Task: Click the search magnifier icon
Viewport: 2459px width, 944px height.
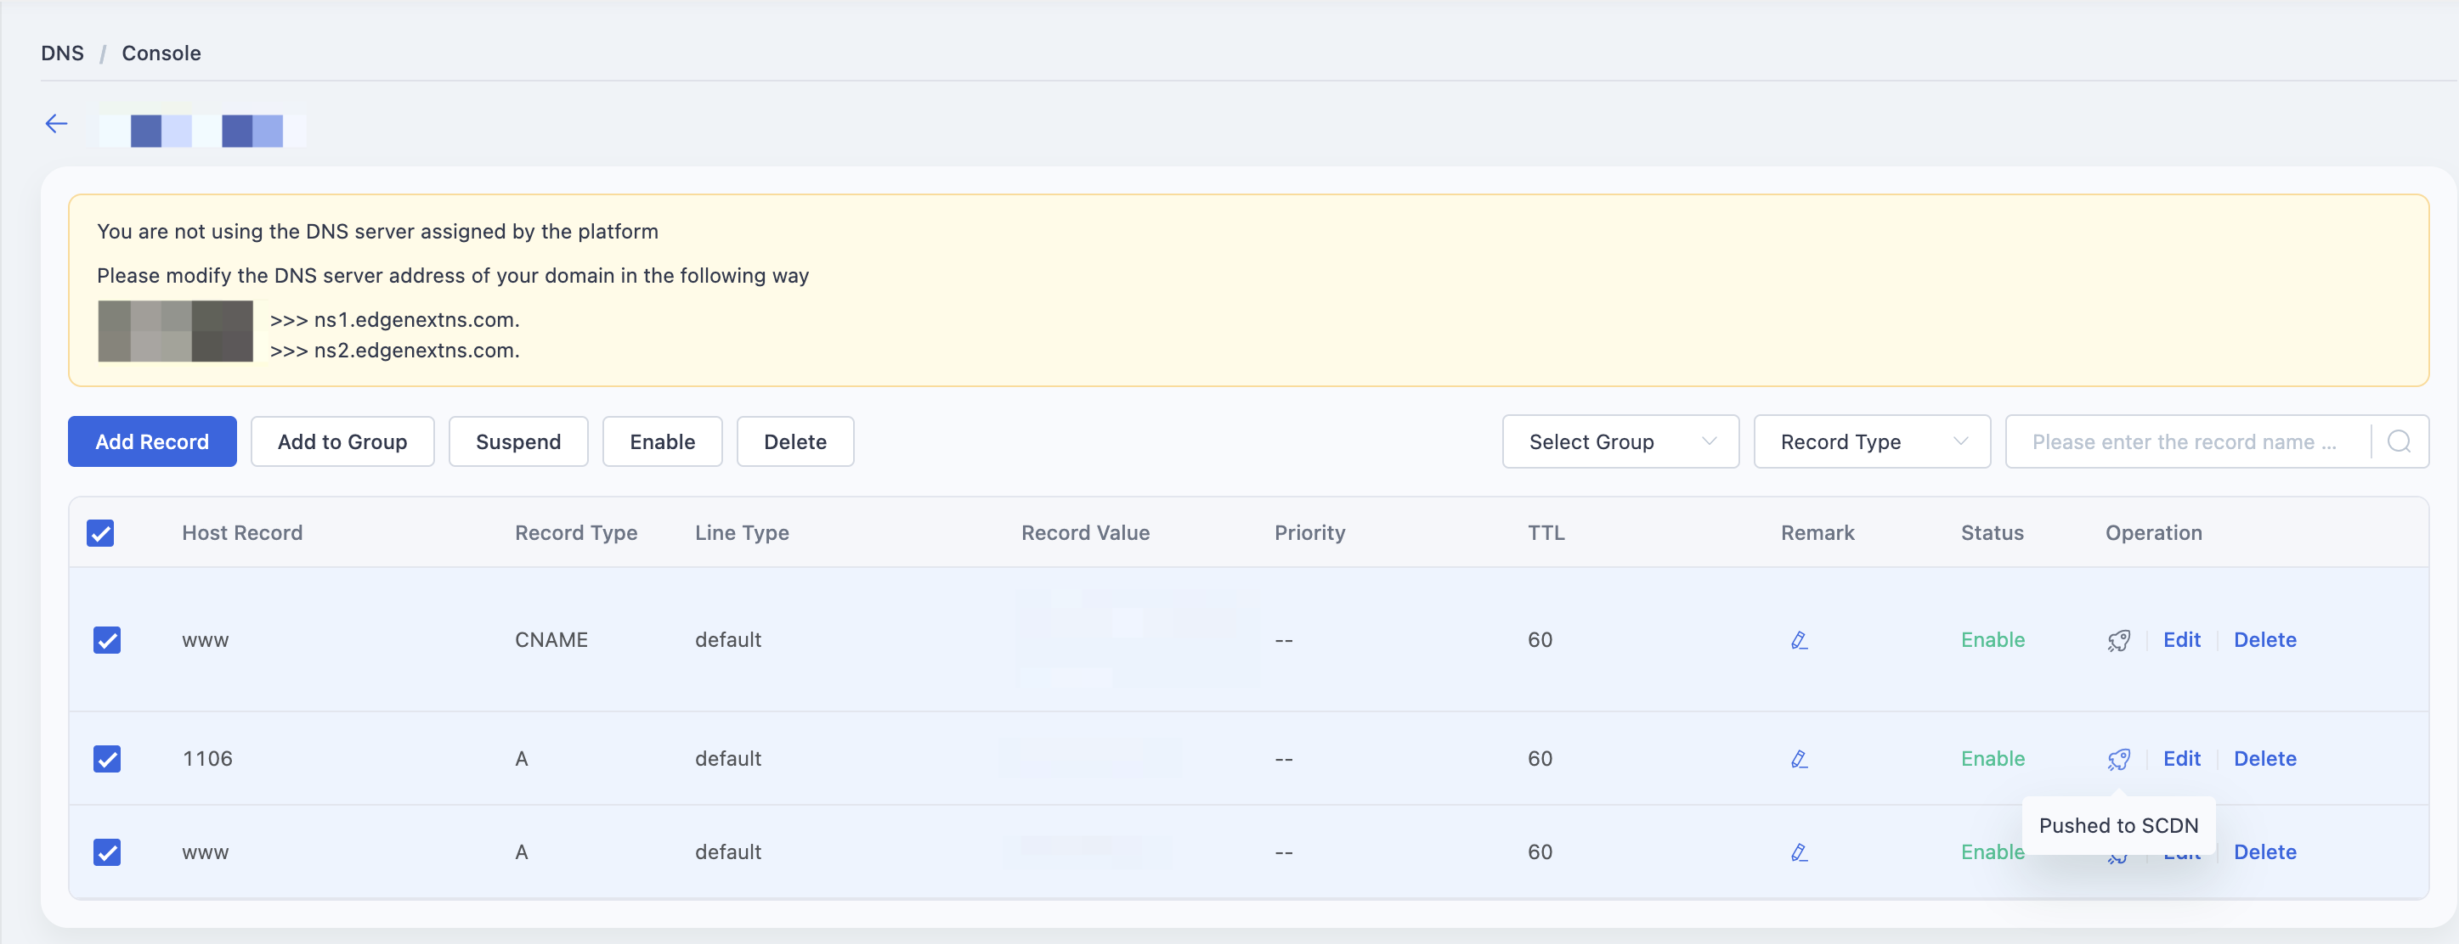Action: pos(2399,441)
